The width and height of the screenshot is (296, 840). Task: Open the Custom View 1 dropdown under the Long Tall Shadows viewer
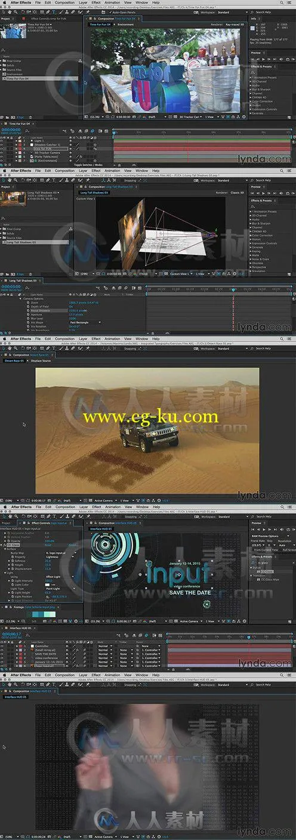[x=181, y=273]
